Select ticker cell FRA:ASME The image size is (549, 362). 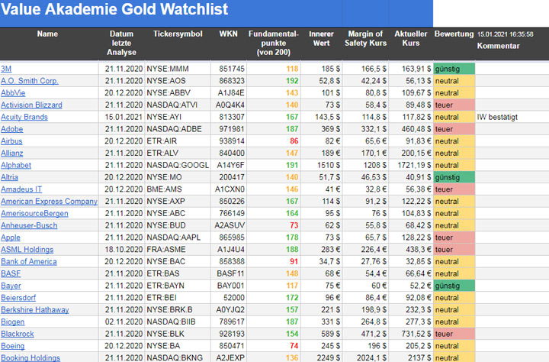point(178,250)
